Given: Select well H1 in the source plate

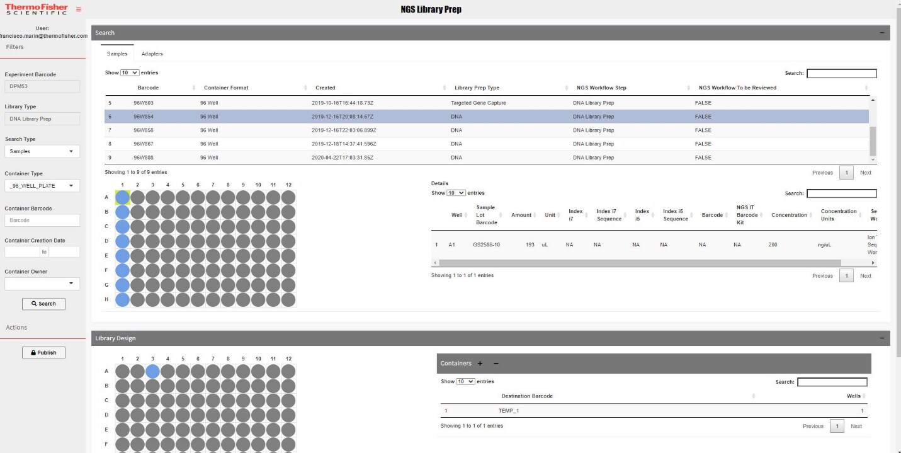Looking at the screenshot, I should click(x=122, y=300).
